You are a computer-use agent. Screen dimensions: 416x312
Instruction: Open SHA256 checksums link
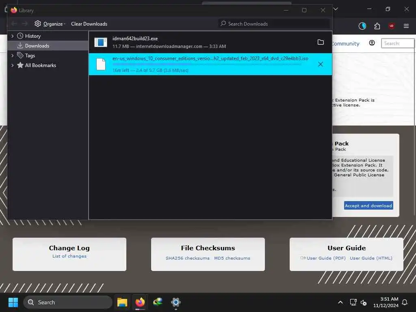coord(188,258)
